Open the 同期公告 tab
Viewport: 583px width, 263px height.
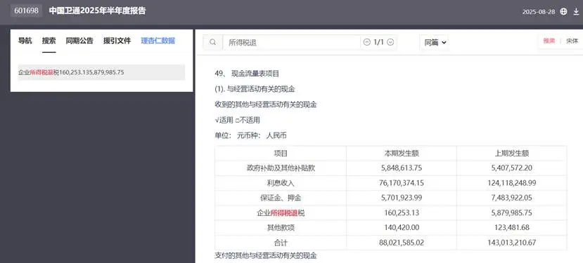coord(79,41)
